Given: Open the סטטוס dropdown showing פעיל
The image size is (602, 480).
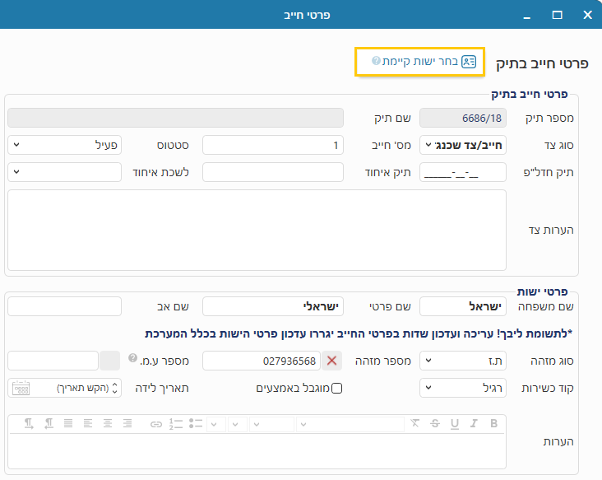Looking at the screenshot, I should pos(64,145).
